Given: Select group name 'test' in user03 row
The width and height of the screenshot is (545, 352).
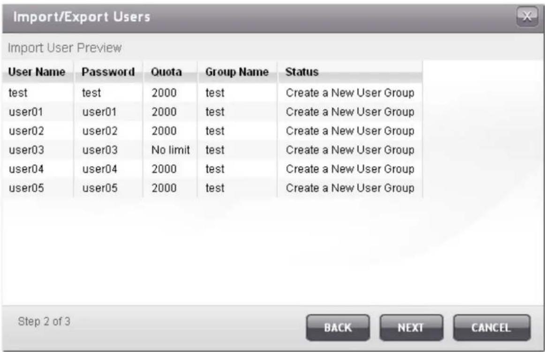Looking at the screenshot, I should click(x=215, y=150).
